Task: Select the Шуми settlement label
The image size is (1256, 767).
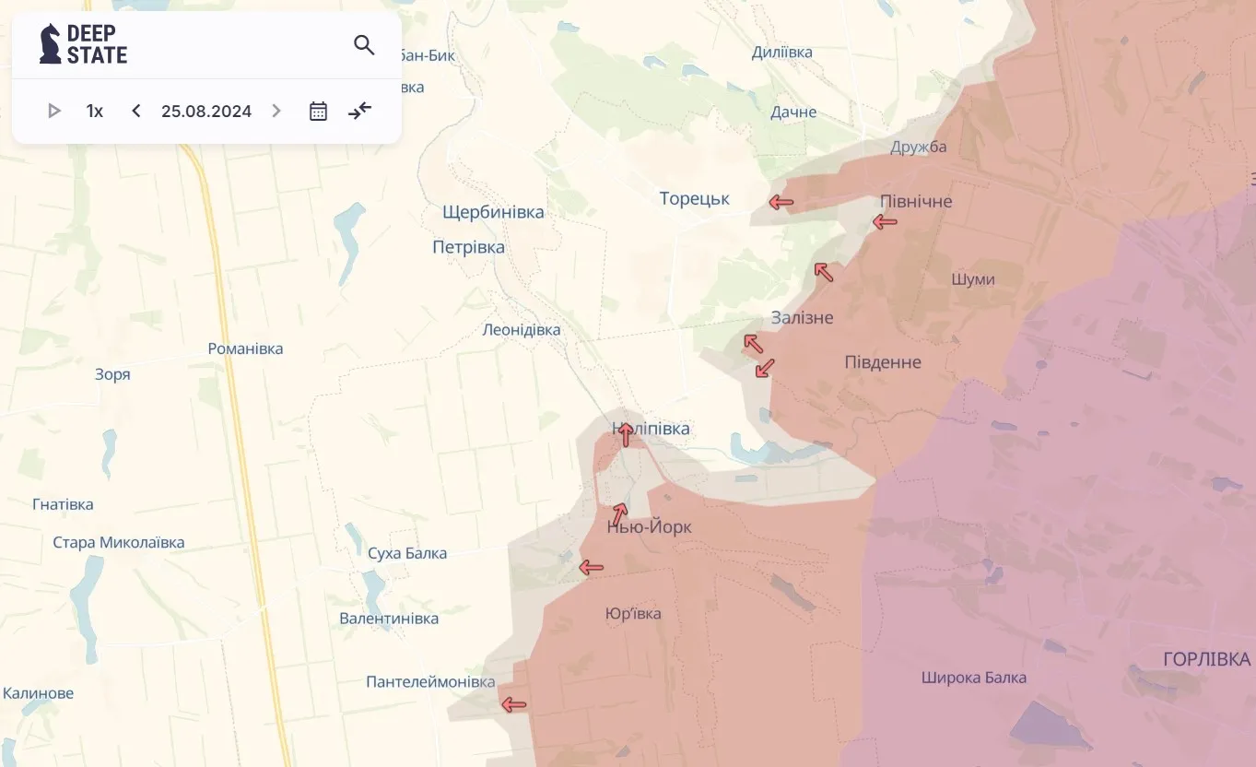Action: [973, 278]
